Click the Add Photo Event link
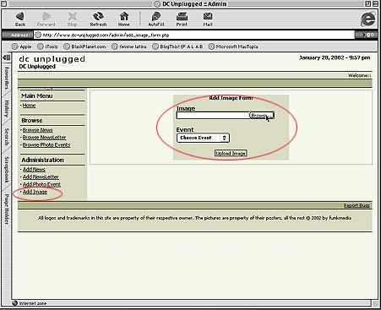This screenshot has height=310, width=381. [x=41, y=184]
